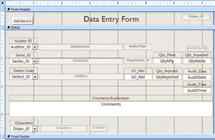
Task: Select the AuditorName text box
Action: 81,47
